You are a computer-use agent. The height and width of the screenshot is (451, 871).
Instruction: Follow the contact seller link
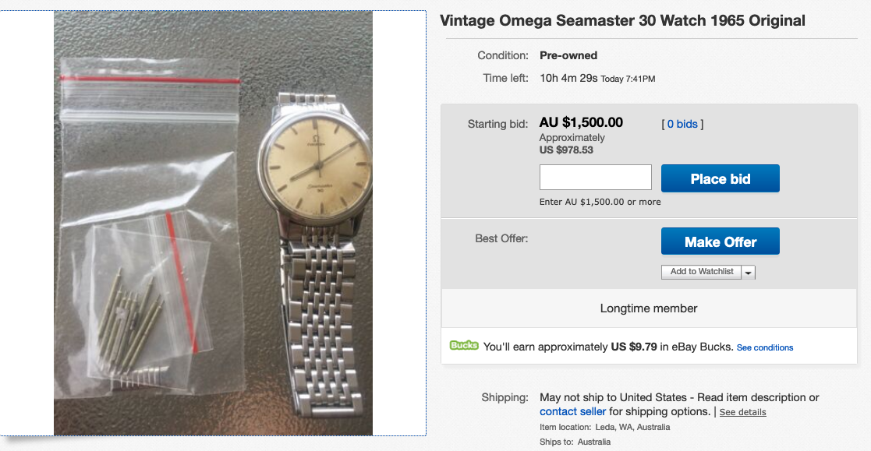(x=572, y=411)
